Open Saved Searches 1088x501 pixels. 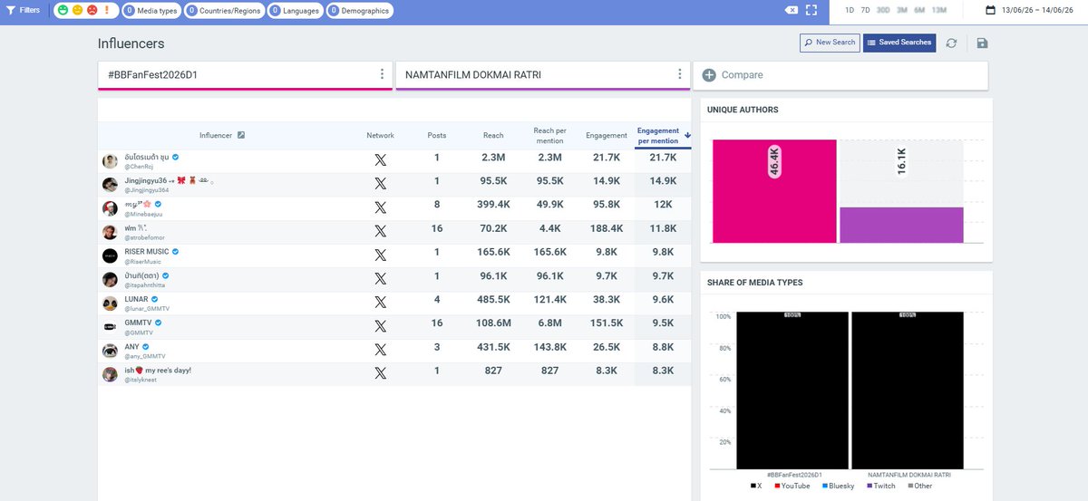899,43
